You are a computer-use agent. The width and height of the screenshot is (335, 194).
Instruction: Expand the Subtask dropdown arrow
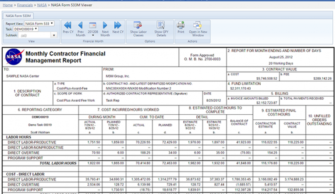tap(54, 35)
